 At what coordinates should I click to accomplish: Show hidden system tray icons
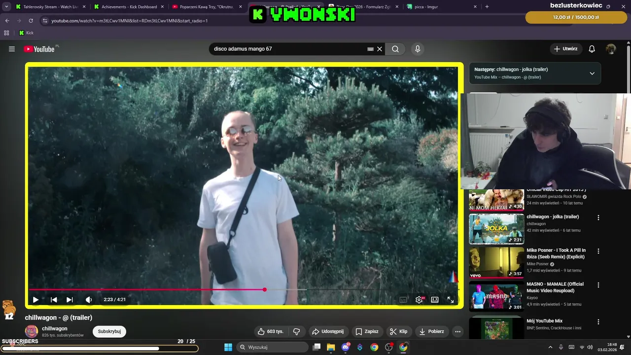click(551, 347)
